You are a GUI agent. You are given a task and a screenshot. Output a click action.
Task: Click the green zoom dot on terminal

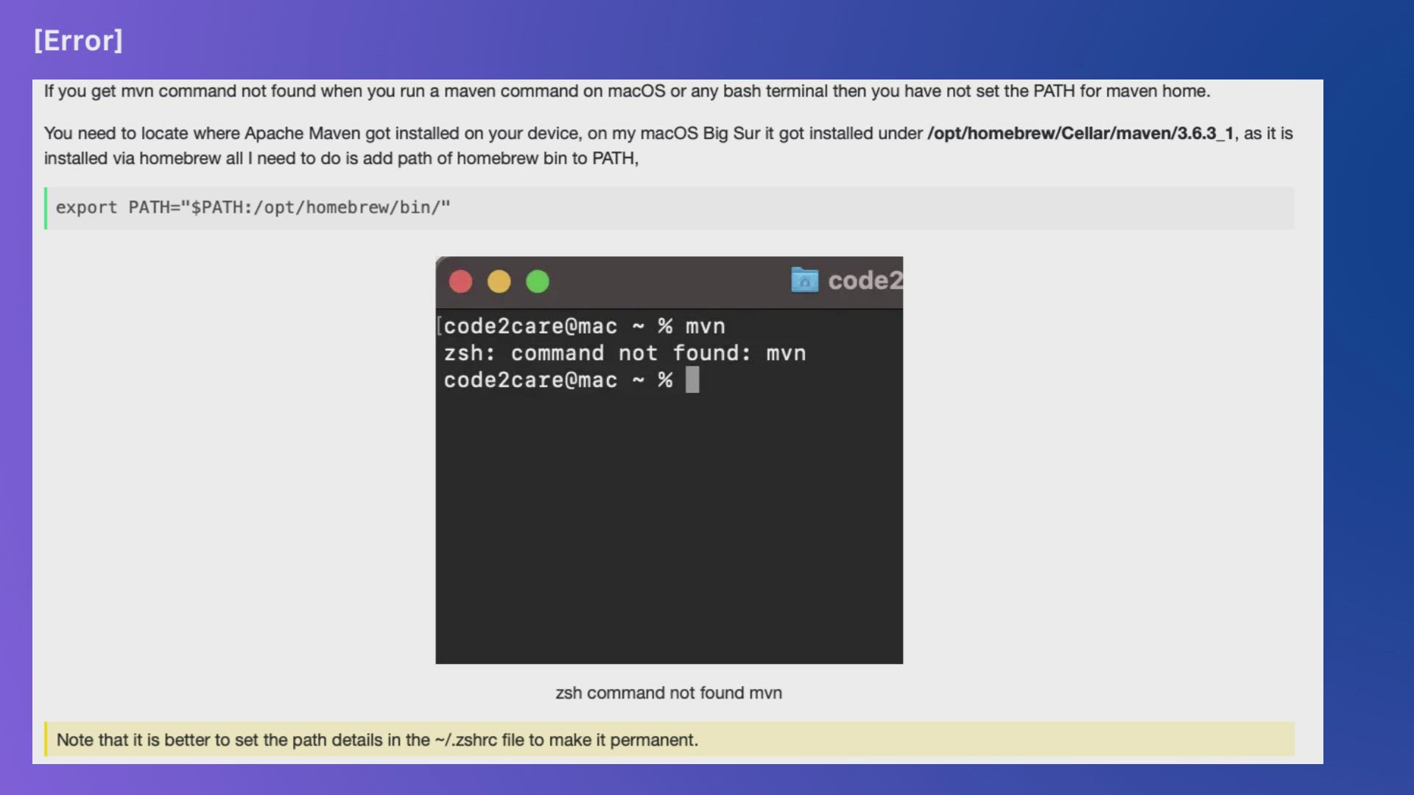coord(538,282)
